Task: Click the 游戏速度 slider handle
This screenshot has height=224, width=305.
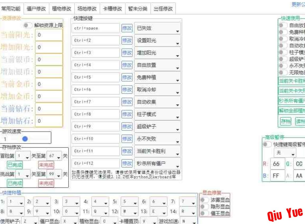Action: (25, 139)
